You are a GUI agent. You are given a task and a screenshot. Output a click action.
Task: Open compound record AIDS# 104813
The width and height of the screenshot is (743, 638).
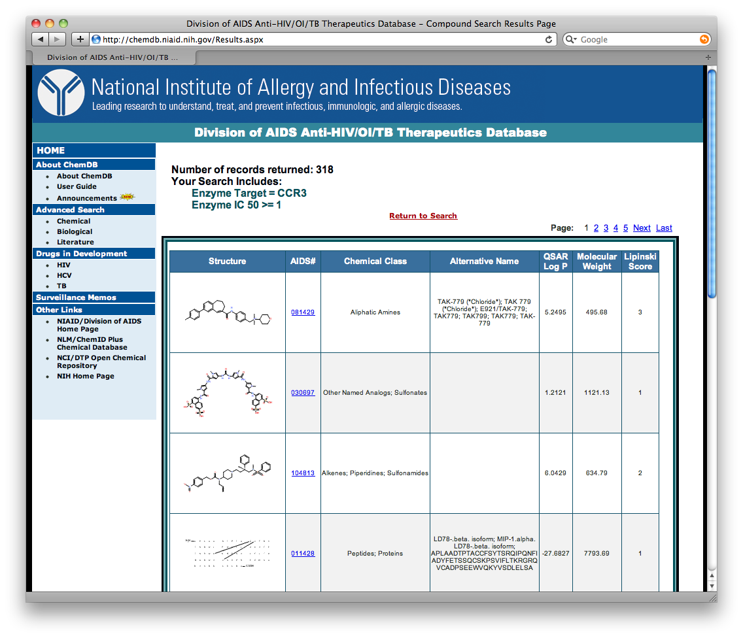point(303,473)
